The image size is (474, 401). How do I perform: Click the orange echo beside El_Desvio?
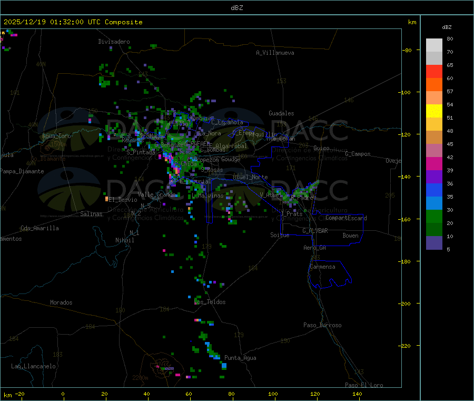[x=106, y=199]
